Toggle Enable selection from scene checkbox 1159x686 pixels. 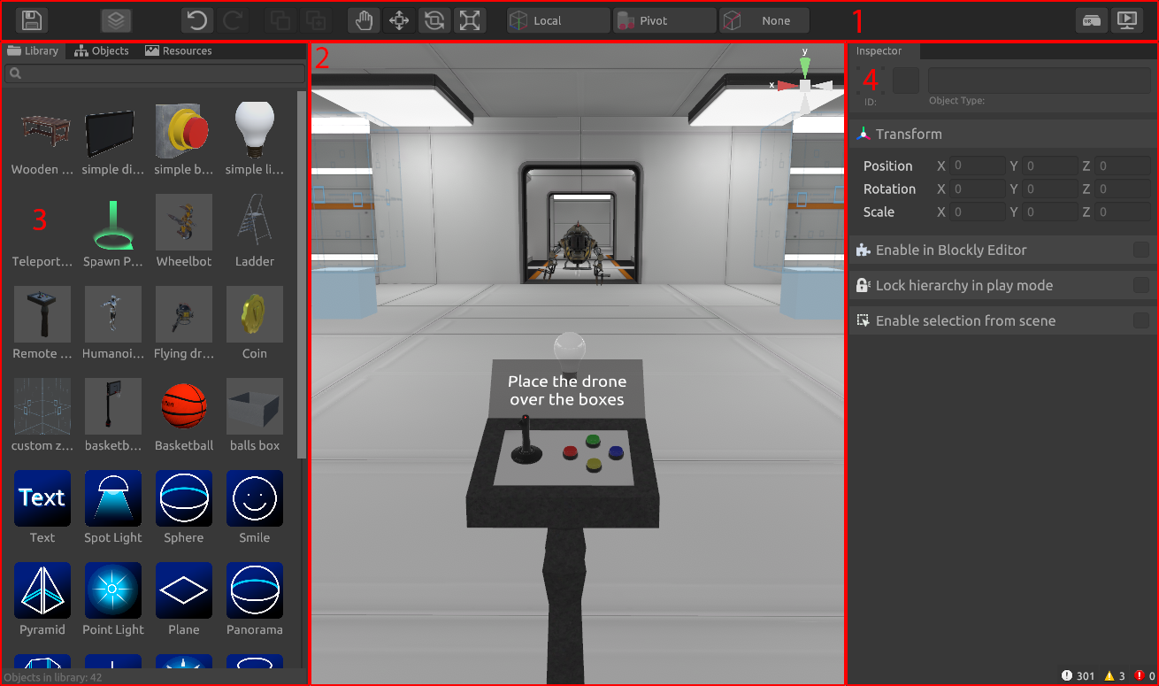1140,321
